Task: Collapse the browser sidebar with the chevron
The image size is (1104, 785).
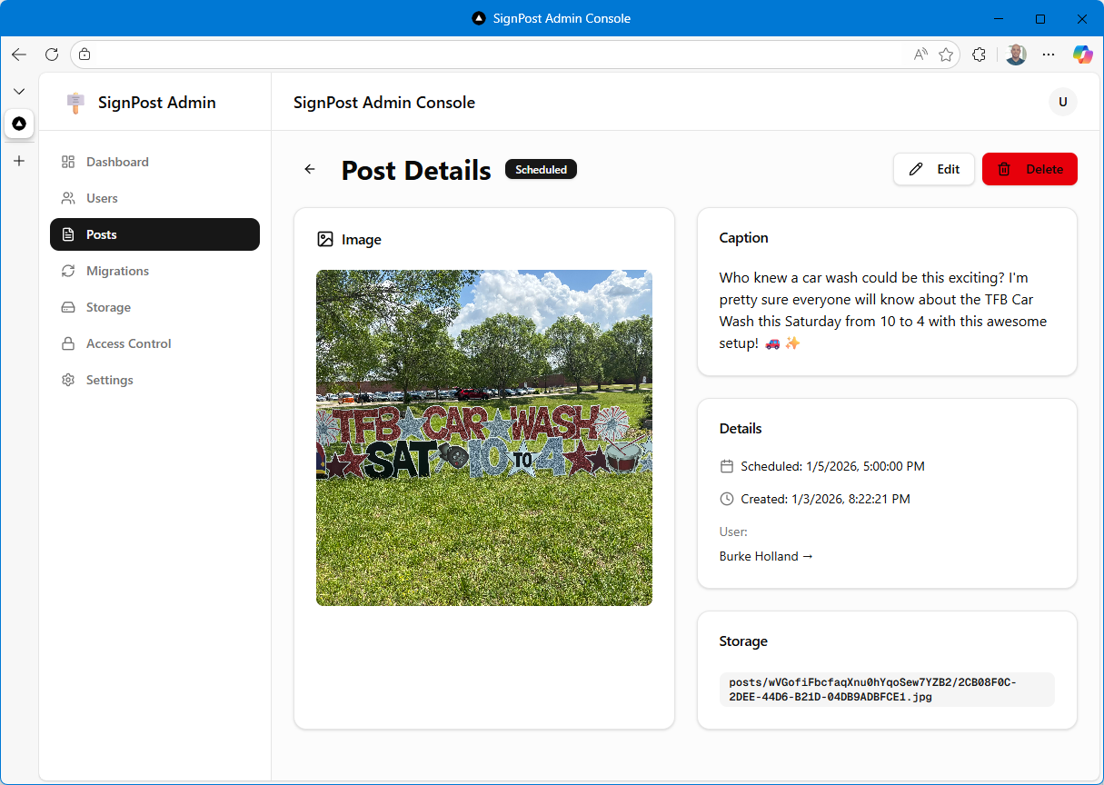Action: click(18, 91)
